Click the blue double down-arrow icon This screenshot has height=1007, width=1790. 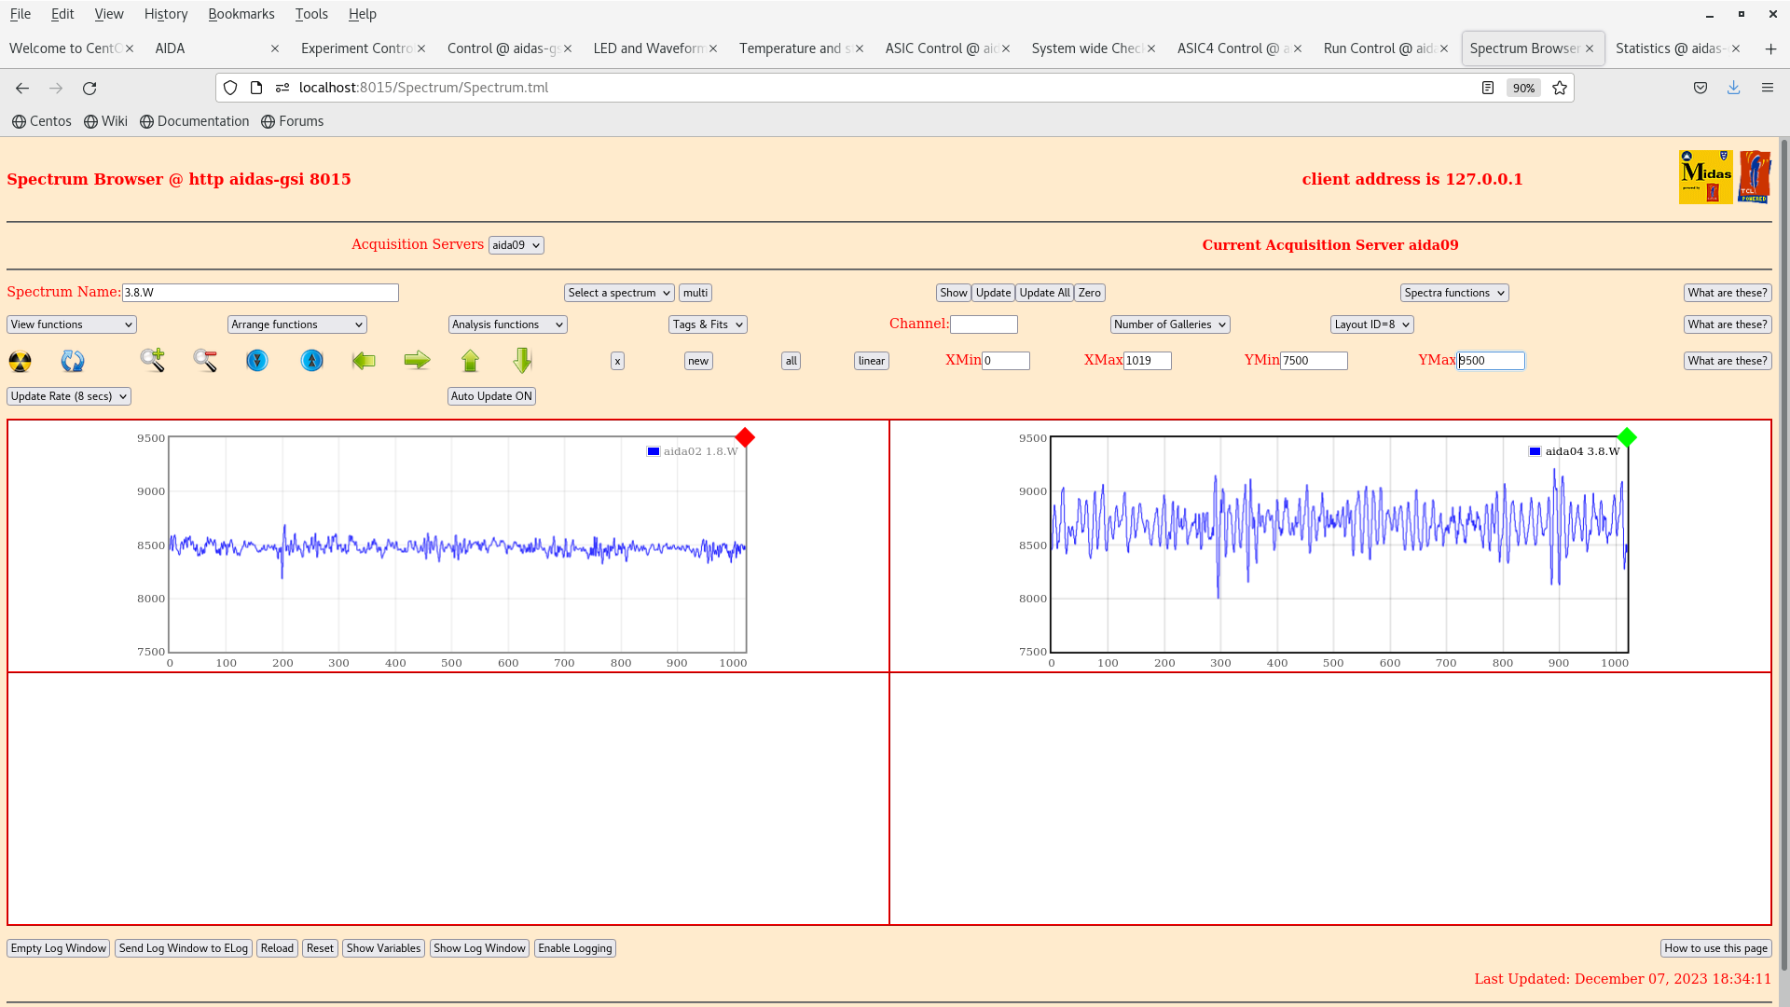(x=257, y=361)
